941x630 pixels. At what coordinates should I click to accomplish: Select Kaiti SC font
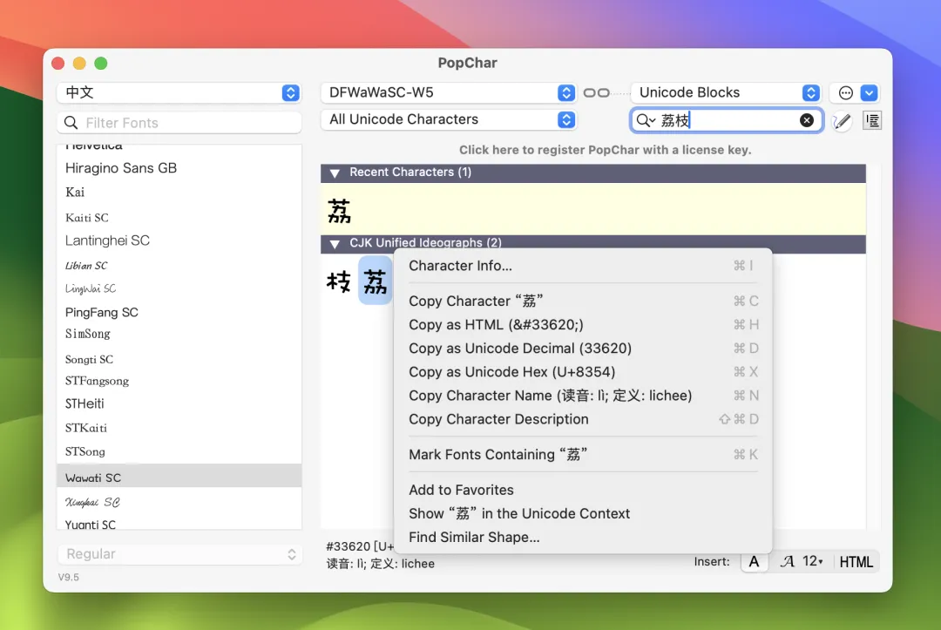179,217
